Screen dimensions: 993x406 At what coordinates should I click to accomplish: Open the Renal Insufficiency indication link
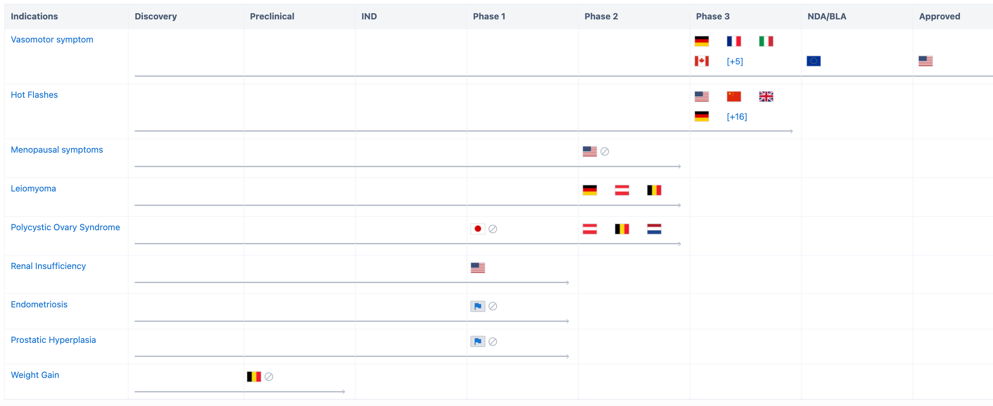coord(48,266)
